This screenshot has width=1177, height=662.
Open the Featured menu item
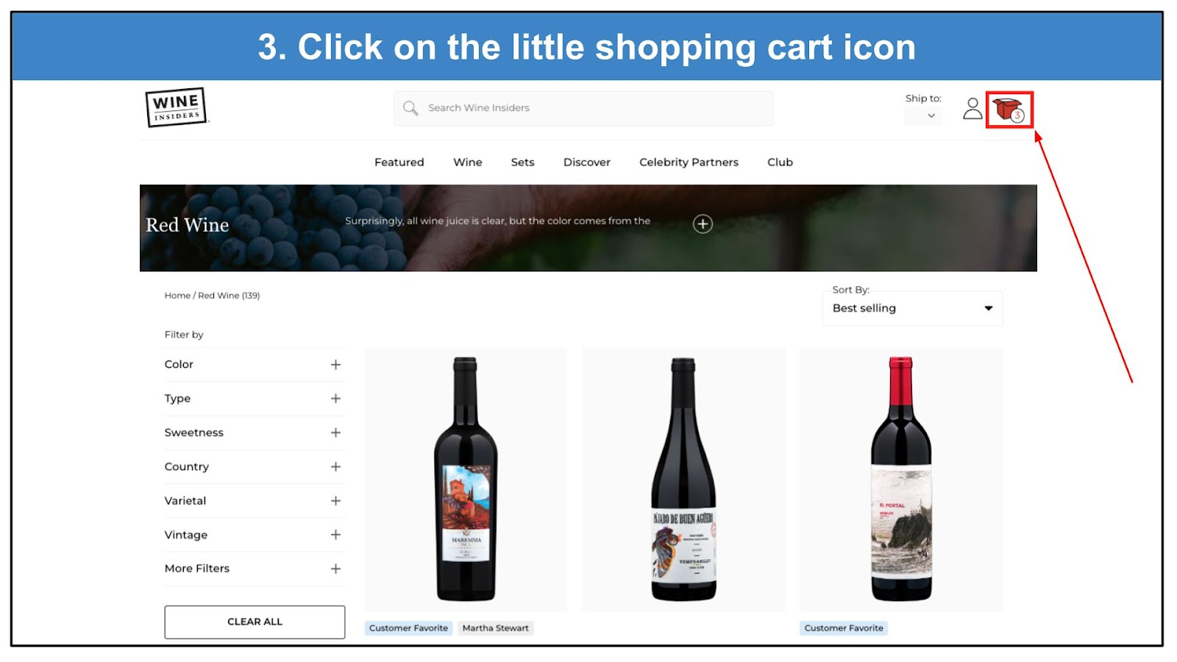tap(399, 162)
